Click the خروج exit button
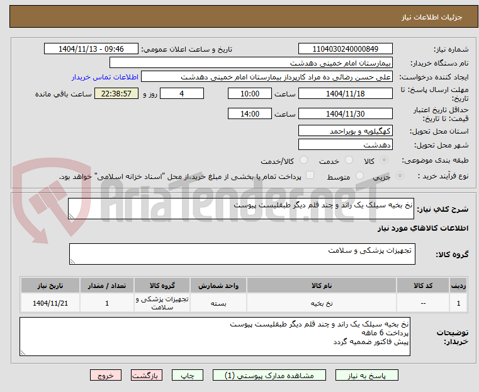Image resolution: width=479 pixels, height=392 pixels. [x=106, y=375]
